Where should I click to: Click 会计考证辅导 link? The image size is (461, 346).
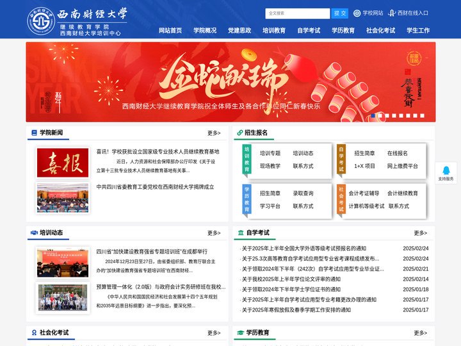364,194
